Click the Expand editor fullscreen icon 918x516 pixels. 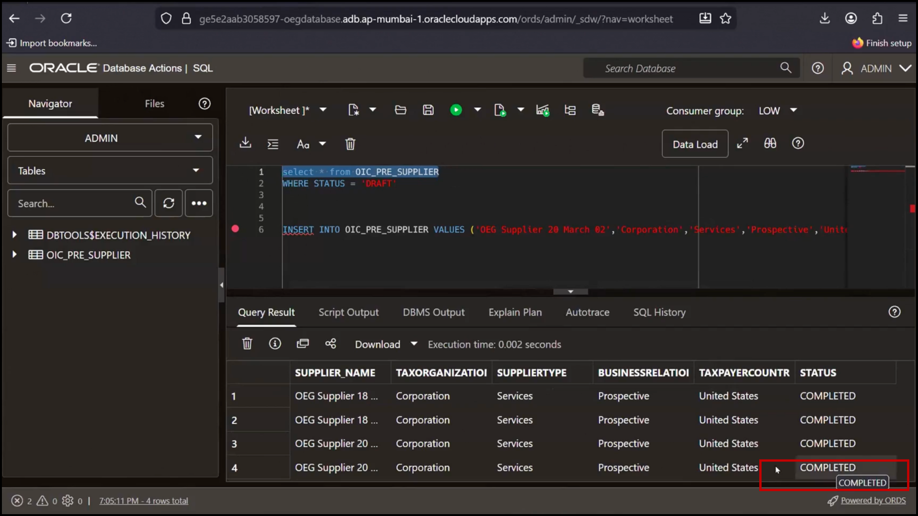coord(743,143)
